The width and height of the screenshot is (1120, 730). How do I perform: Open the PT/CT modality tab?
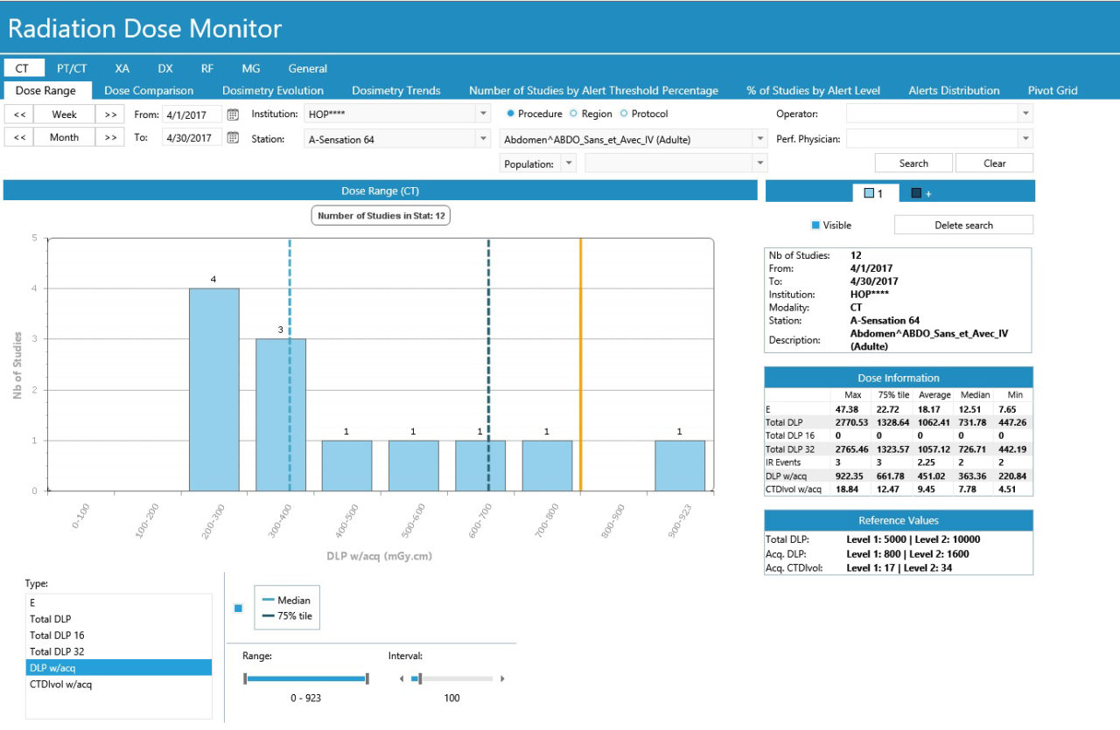72,68
